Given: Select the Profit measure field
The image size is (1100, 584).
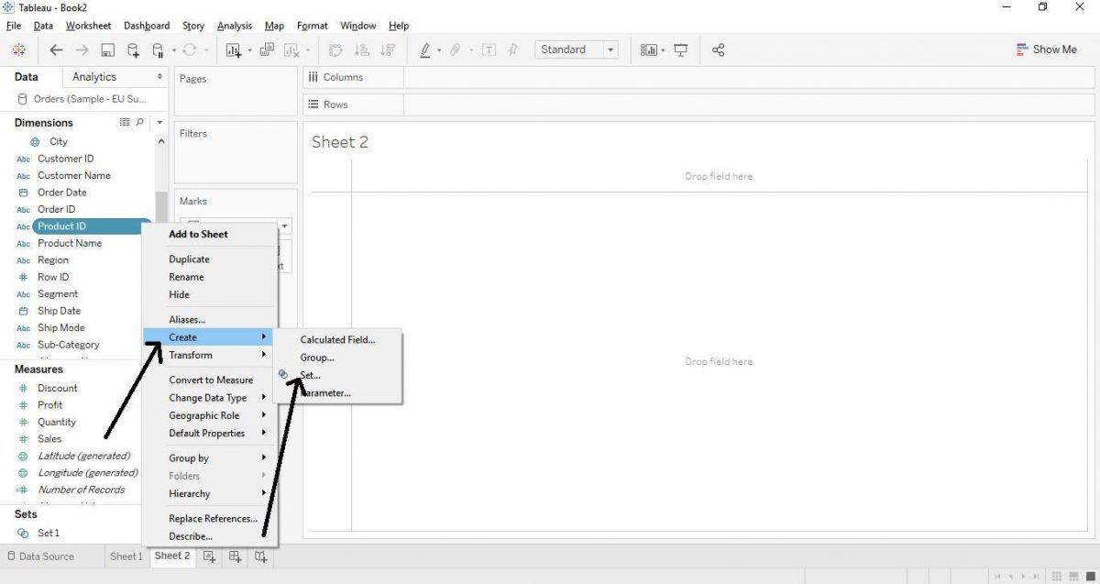Looking at the screenshot, I should click(x=50, y=405).
